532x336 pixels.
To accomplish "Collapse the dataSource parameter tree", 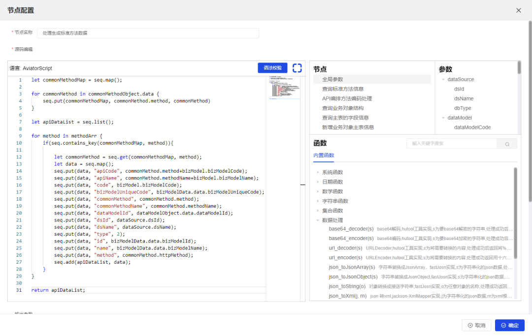I will coord(443,80).
